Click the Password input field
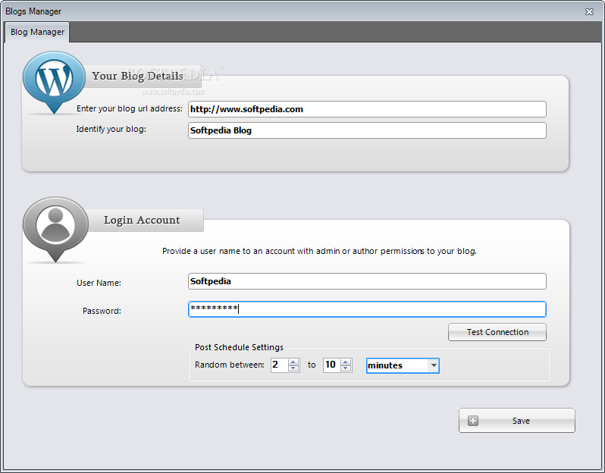This screenshot has height=473, width=605. 367,309
